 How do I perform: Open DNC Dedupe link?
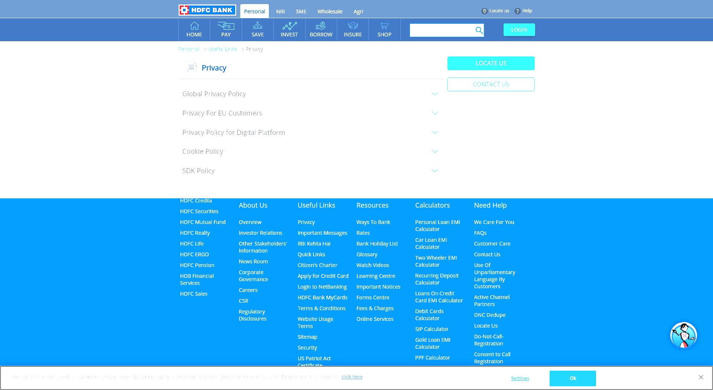489,315
